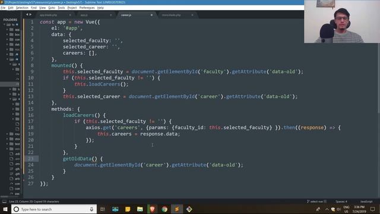The width and height of the screenshot is (380, 214).
Task: Click 'mounted' in line 8
Action: pos(61,65)
